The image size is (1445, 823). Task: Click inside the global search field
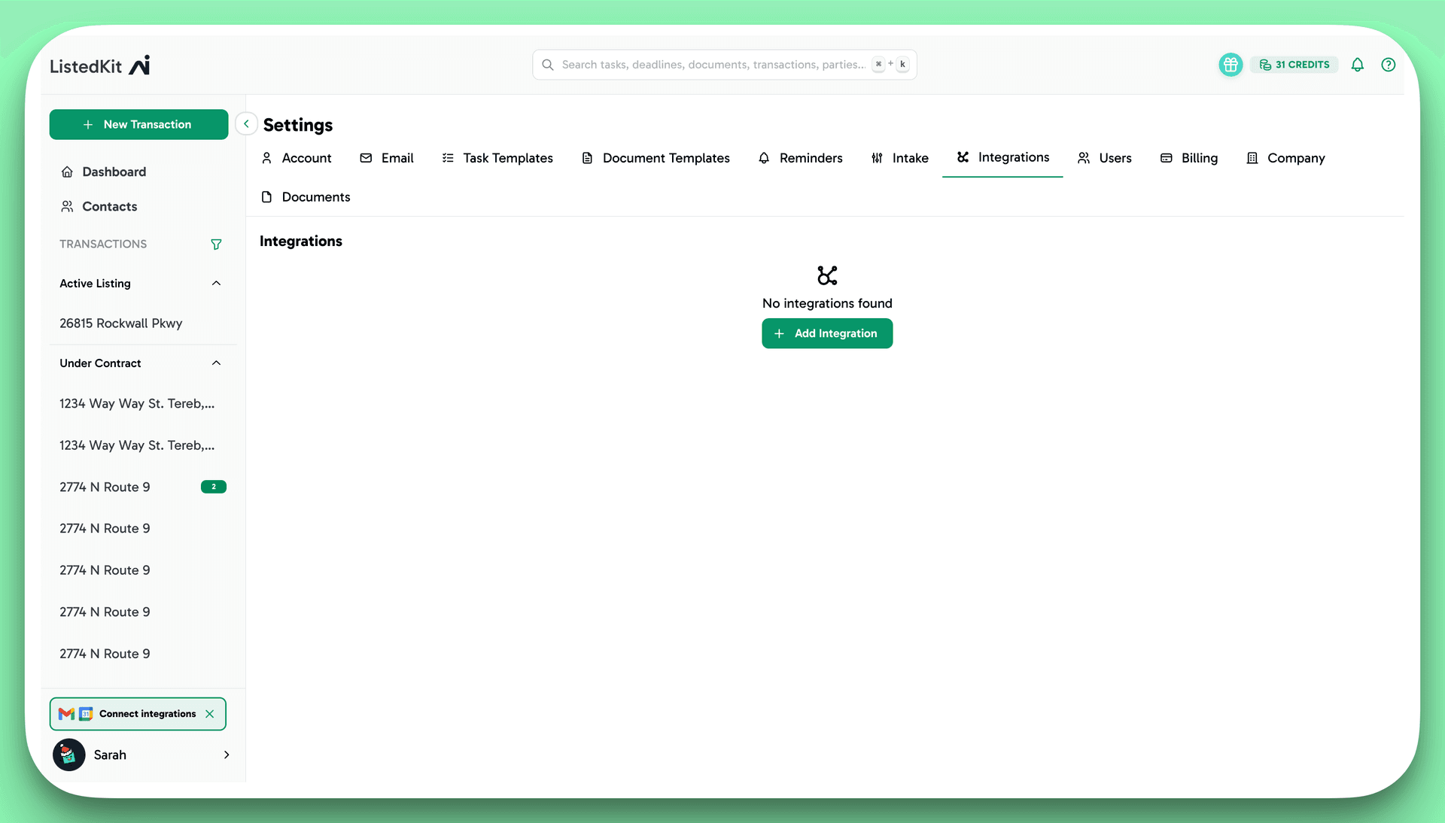[715, 65]
